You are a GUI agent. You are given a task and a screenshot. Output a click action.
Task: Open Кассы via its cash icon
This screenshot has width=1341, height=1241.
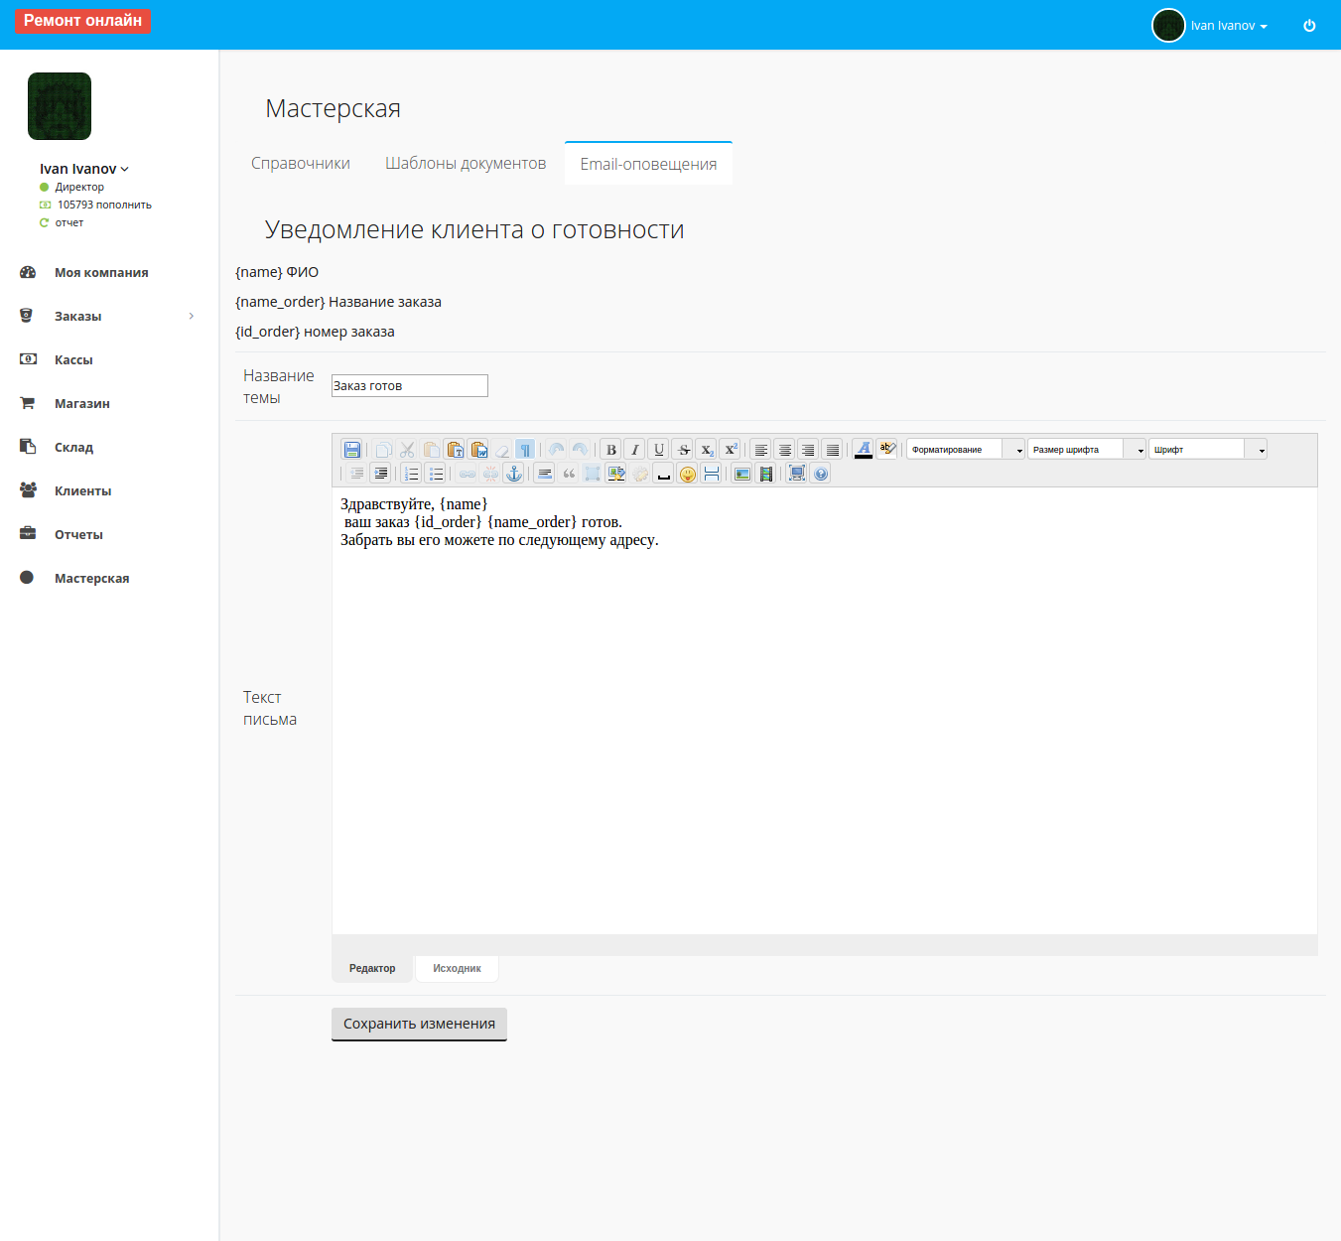tap(28, 359)
